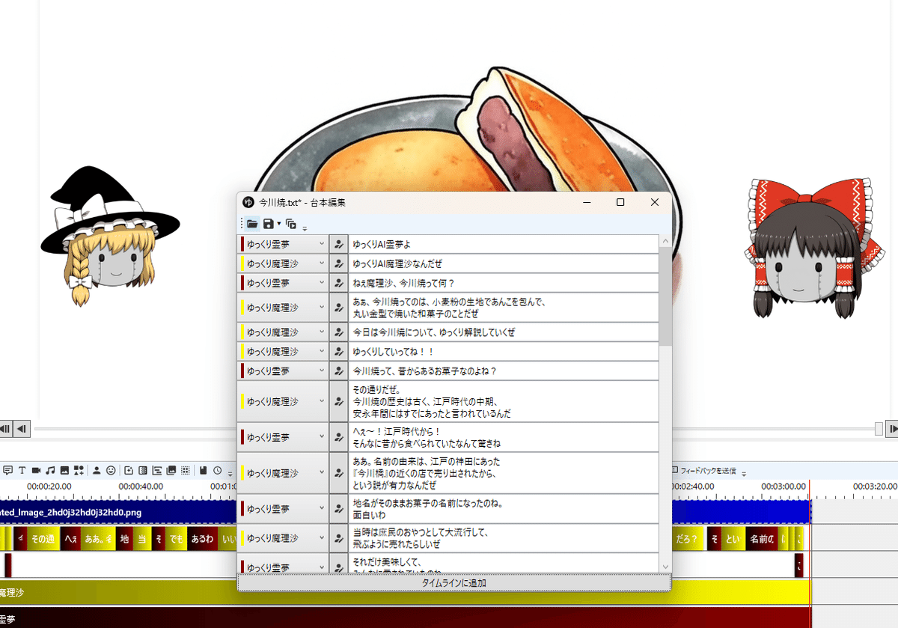Edit the text 'ゆっくりしていってね！！'
Image resolution: width=898 pixels, height=628 pixels.
pyautogui.click(x=503, y=351)
